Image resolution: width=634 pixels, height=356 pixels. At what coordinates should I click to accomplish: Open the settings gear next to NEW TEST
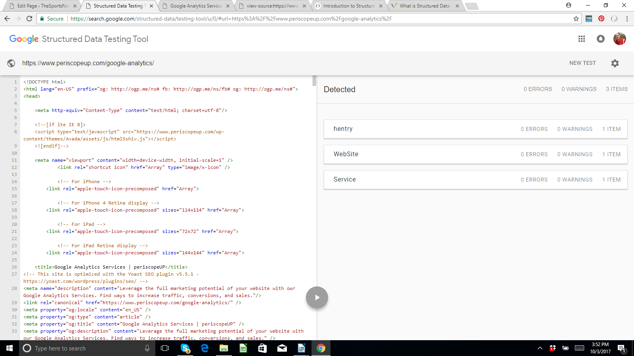pyautogui.click(x=615, y=63)
